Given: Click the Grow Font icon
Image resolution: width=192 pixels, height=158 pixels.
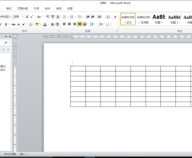Looking at the screenshot, I should (27, 17).
